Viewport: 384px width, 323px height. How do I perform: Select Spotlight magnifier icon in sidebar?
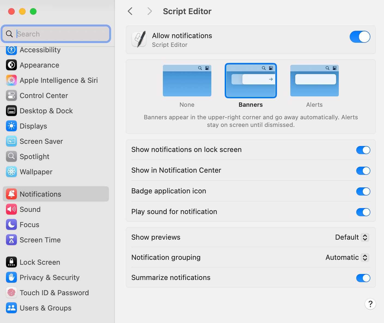tap(11, 157)
